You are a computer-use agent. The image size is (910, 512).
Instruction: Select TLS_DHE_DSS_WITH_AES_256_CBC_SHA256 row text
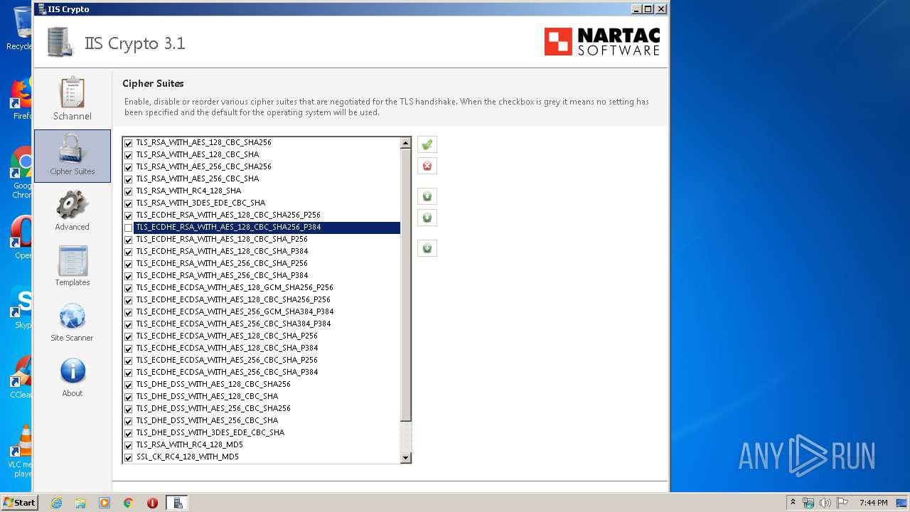[213, 408]
